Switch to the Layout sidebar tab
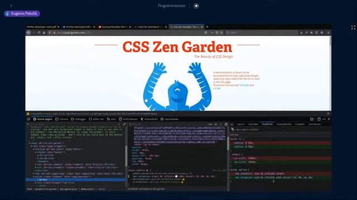Screen dimensions: 357x200 pyautogui.click(x=240, y=124)
